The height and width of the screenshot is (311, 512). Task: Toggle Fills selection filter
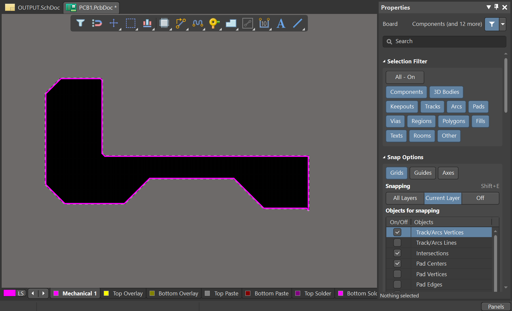pyautogui.click(x=480, y=121)
